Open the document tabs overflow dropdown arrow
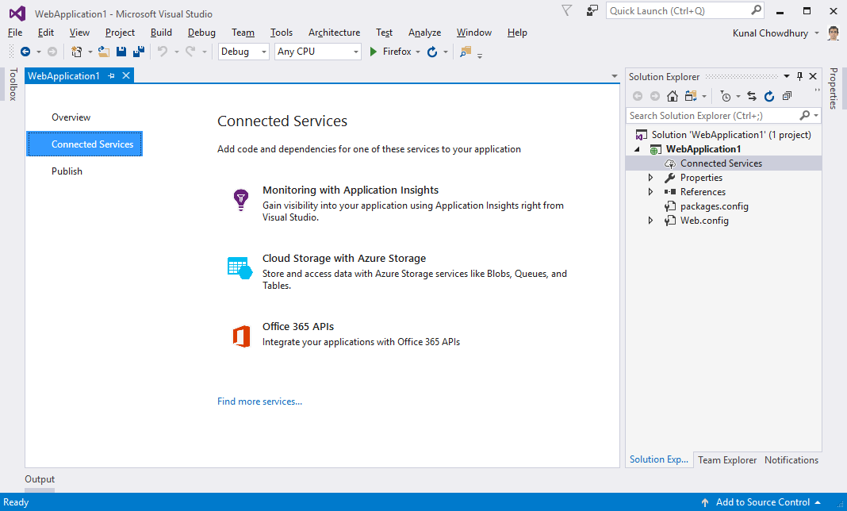The width and height of the screenshot is (847, 511). click(x=614, y=76)
